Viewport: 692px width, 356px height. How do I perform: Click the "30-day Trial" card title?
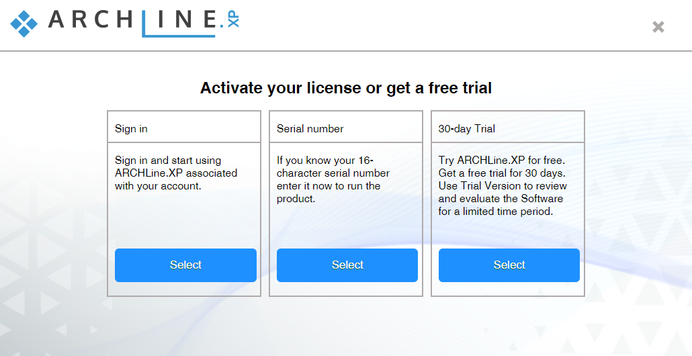pos(466,128)
